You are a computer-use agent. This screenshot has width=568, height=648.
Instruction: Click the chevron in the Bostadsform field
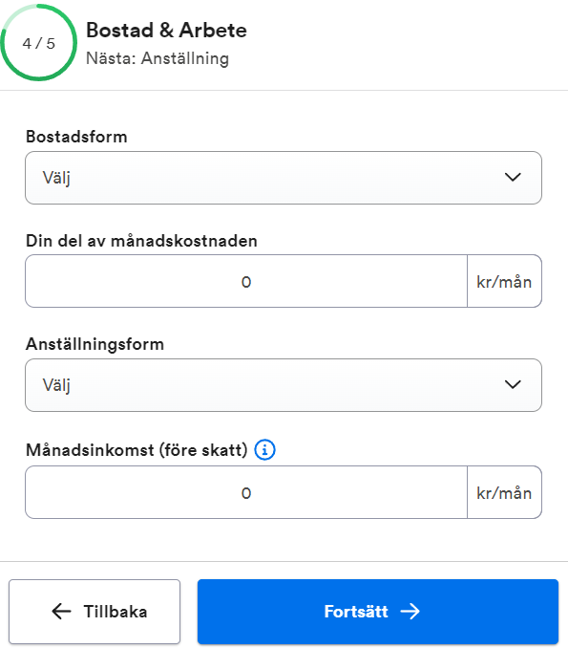[x=513, y=177]
